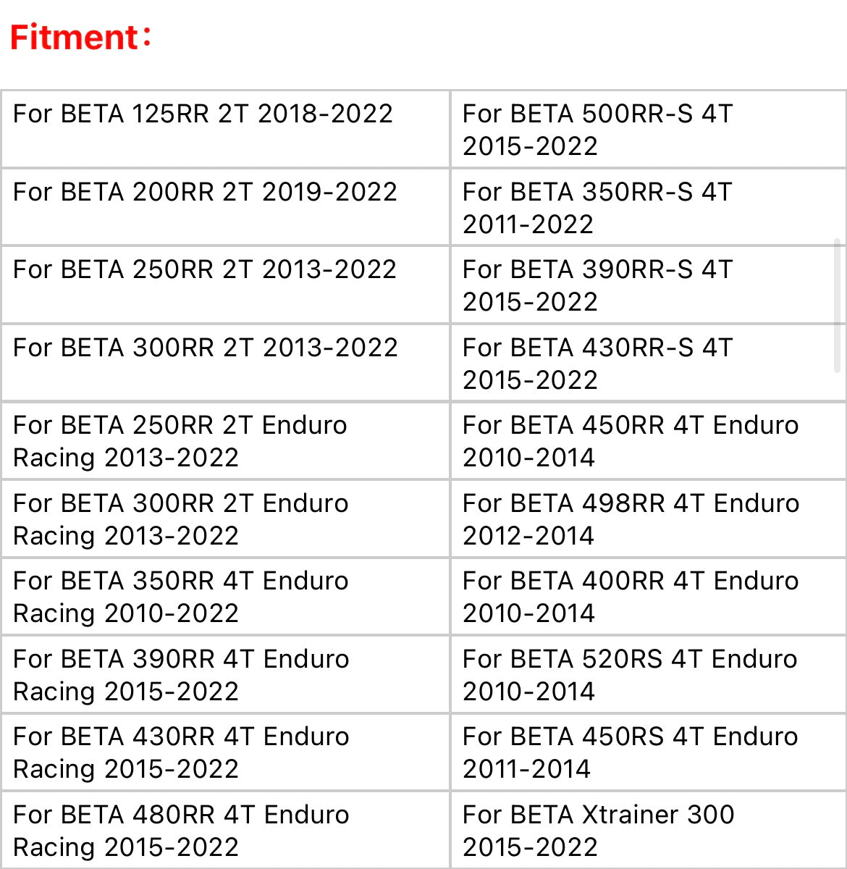Click the BETA 450RR 4T Enduro cell

point(649,441)
